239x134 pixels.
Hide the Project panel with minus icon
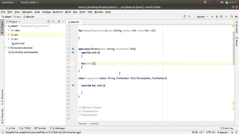(63, 22)
